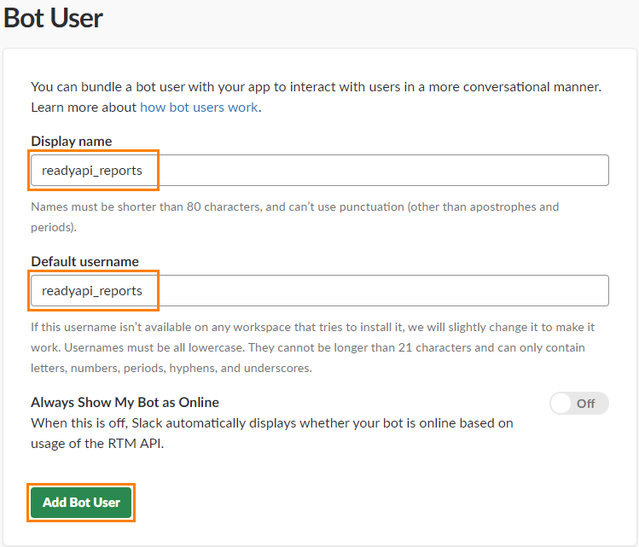
Task: Click the white knob on the Off switch
Action: (x=561, y=403)
